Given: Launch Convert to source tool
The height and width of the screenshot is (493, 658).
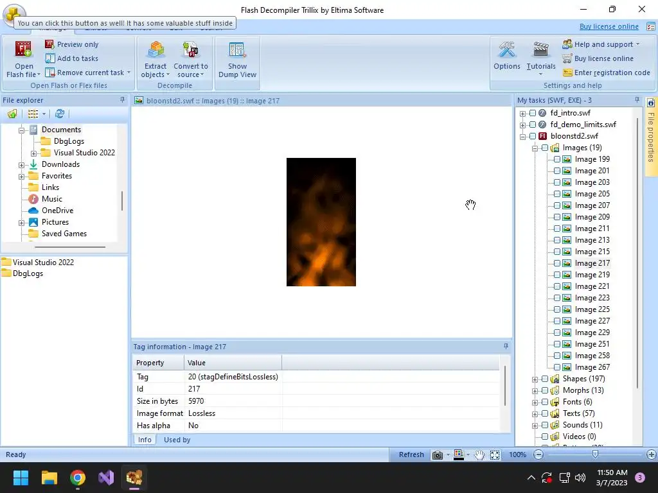Looking at the screenshot, I should 190,59.
